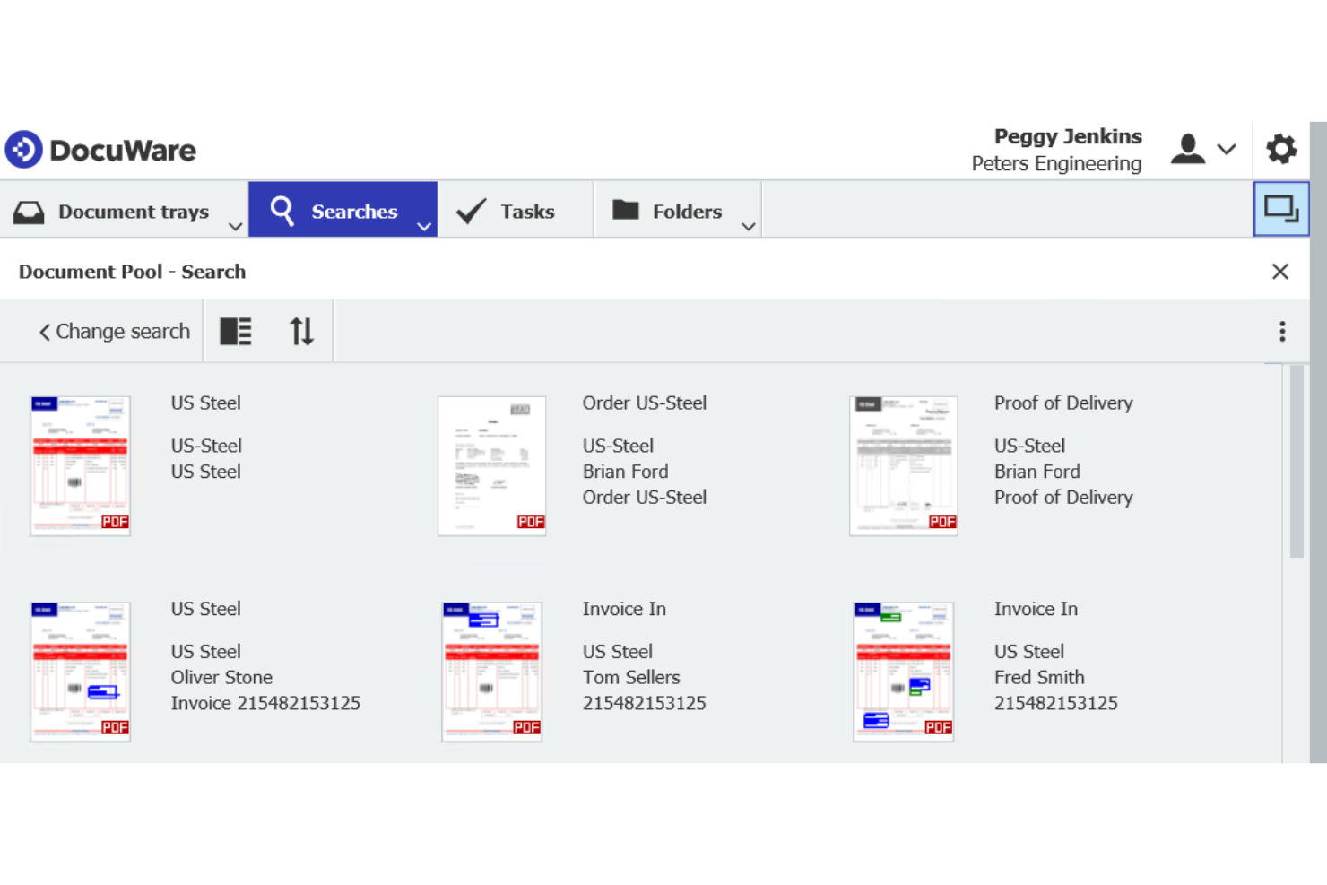The width and height of the screenshot is (1327, 885).
Task: Expand the Document trays dropdown chevron
Action: click(x=235, y=227)
